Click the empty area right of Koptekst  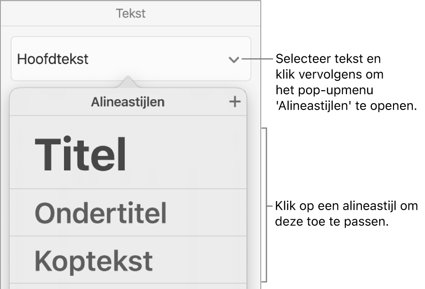(x=203, y=260)
